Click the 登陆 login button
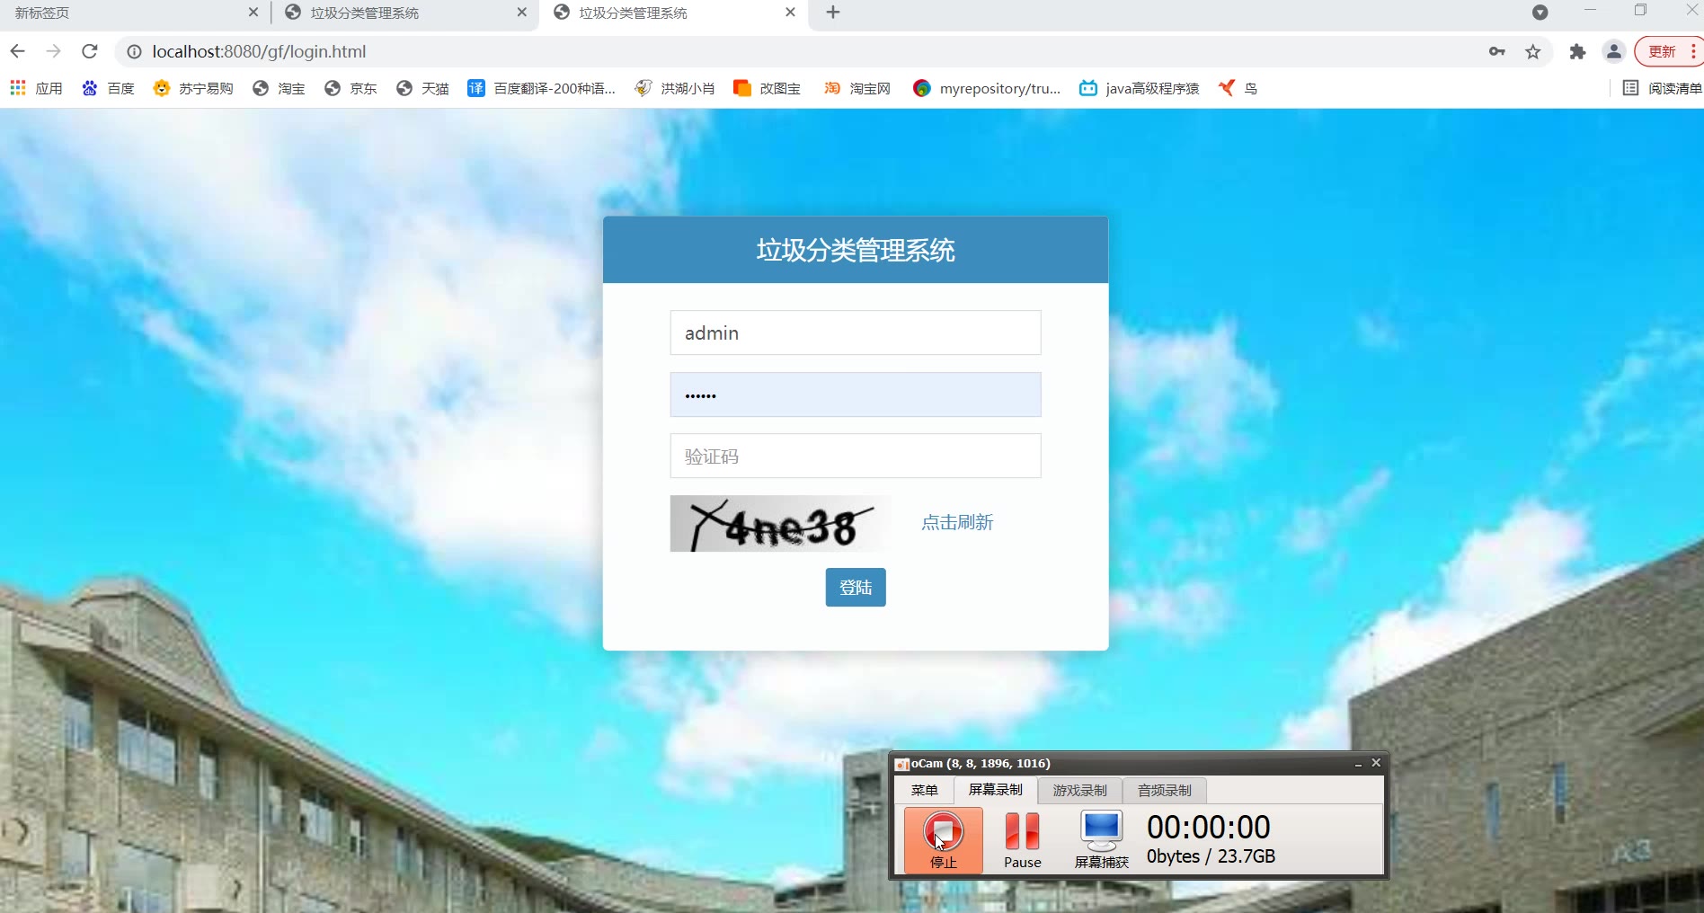Screen dimensions: 1704x913 [x=856, y=587]
